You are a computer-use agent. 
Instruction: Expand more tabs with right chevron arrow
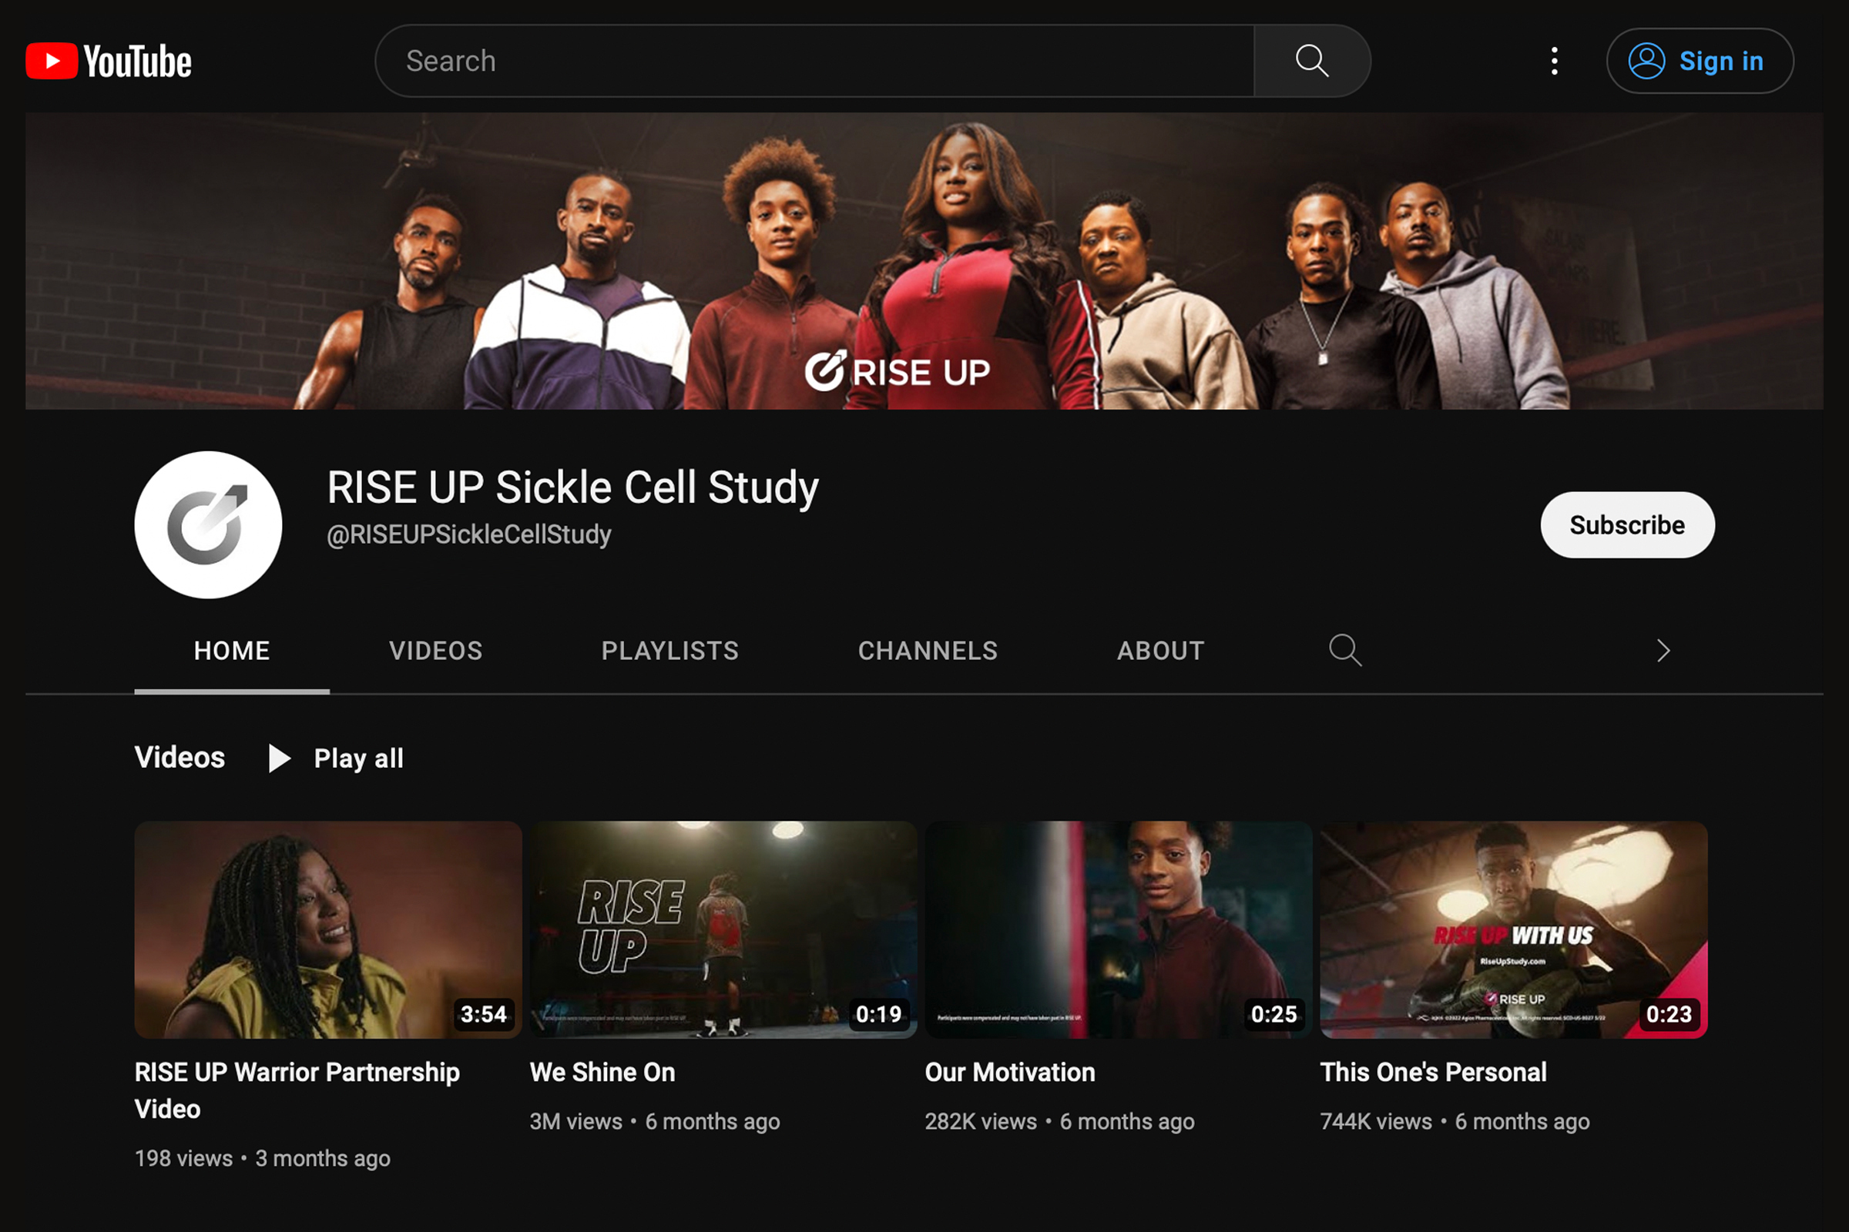pyautogui.click(x=1663, y=651)
